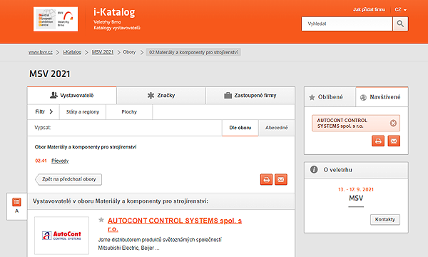Screen dimensions: 428x257
Task: Click the orange envelope icon in the Obor section
Action: [281, 179]
